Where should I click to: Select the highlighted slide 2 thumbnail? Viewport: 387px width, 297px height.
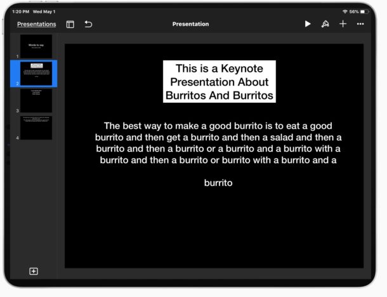point(36,74)
